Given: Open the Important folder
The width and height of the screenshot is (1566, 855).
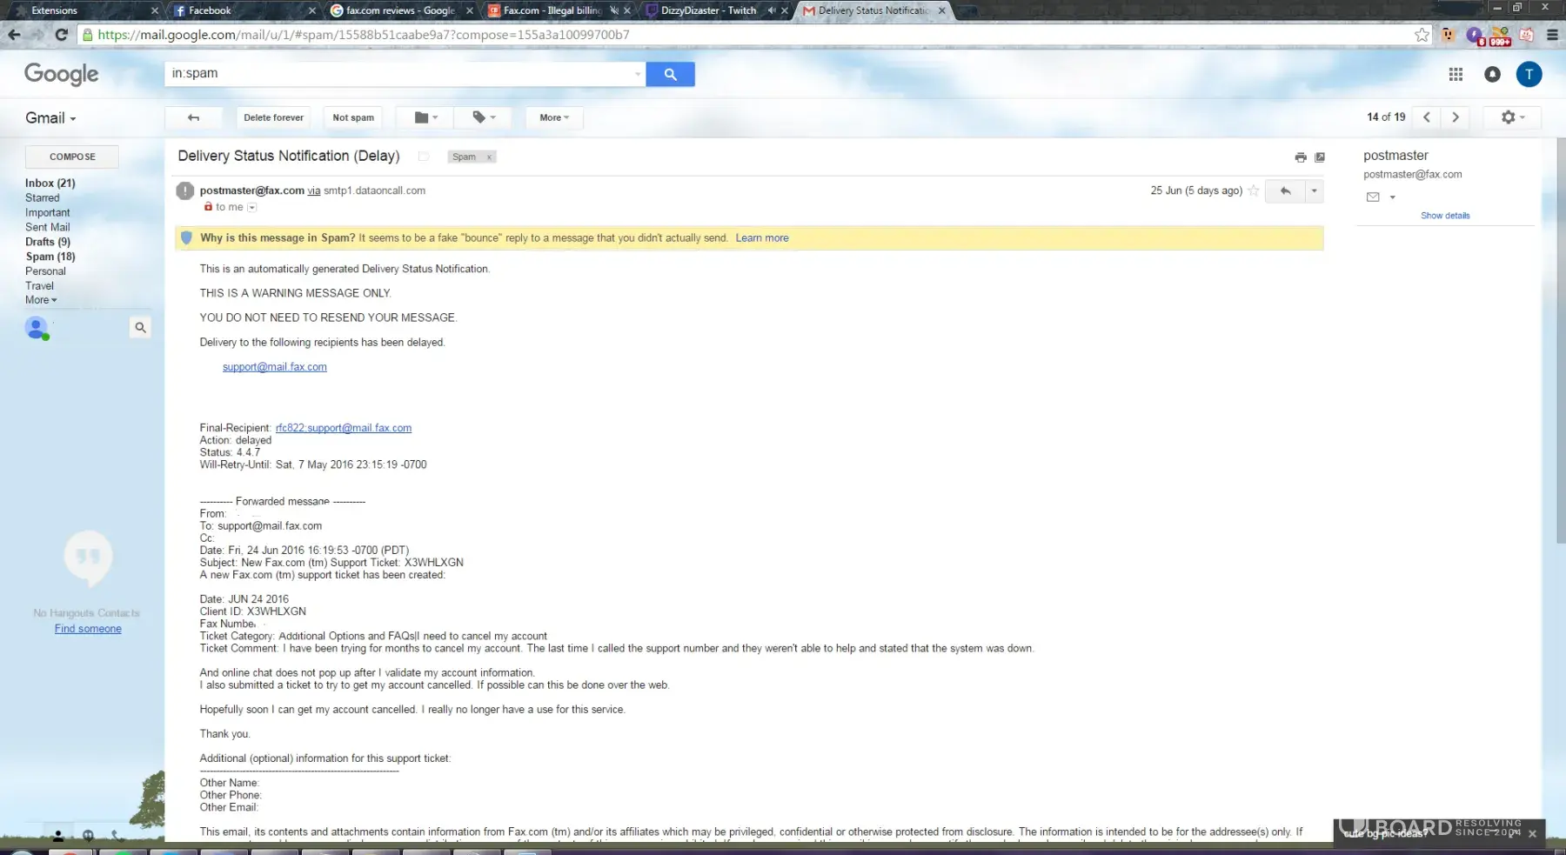Looking at the screenshot, I should [x=48, y=212].
